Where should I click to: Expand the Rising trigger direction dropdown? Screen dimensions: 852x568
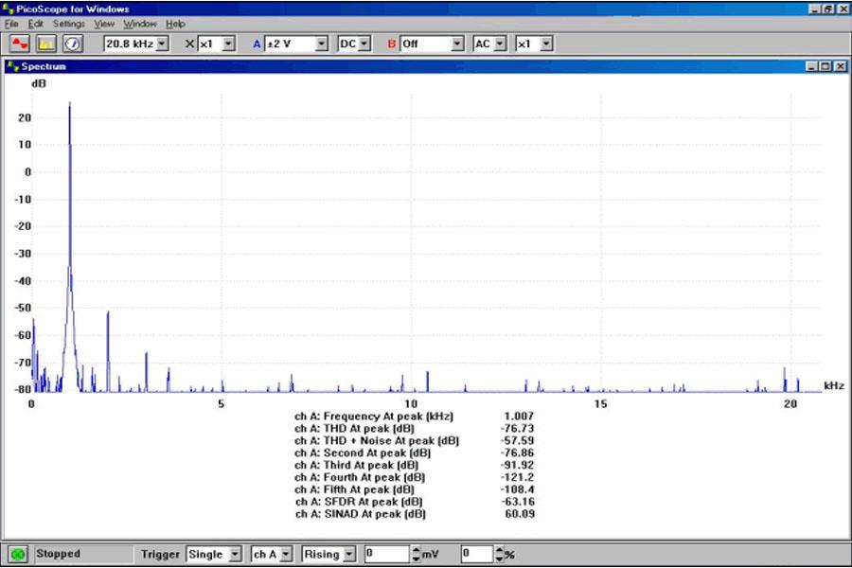tap(349, 554)
